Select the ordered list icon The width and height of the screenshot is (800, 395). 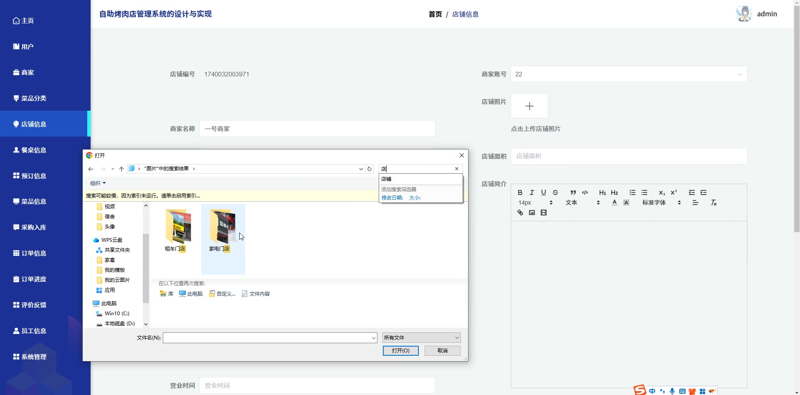632,192
